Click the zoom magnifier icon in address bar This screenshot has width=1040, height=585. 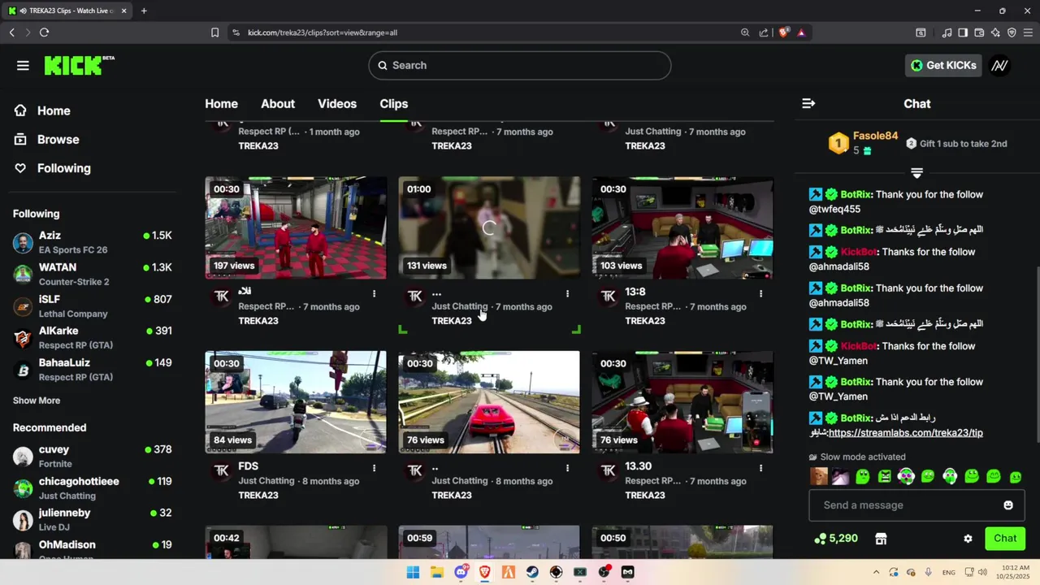point(745,32)
